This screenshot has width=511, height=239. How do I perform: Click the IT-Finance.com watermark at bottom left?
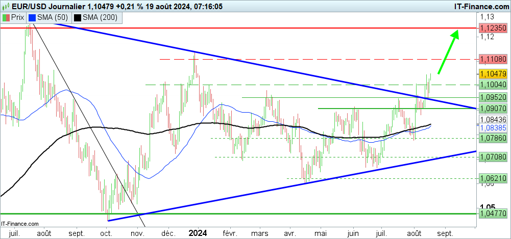pyautogui.click(x=20, y=224)
